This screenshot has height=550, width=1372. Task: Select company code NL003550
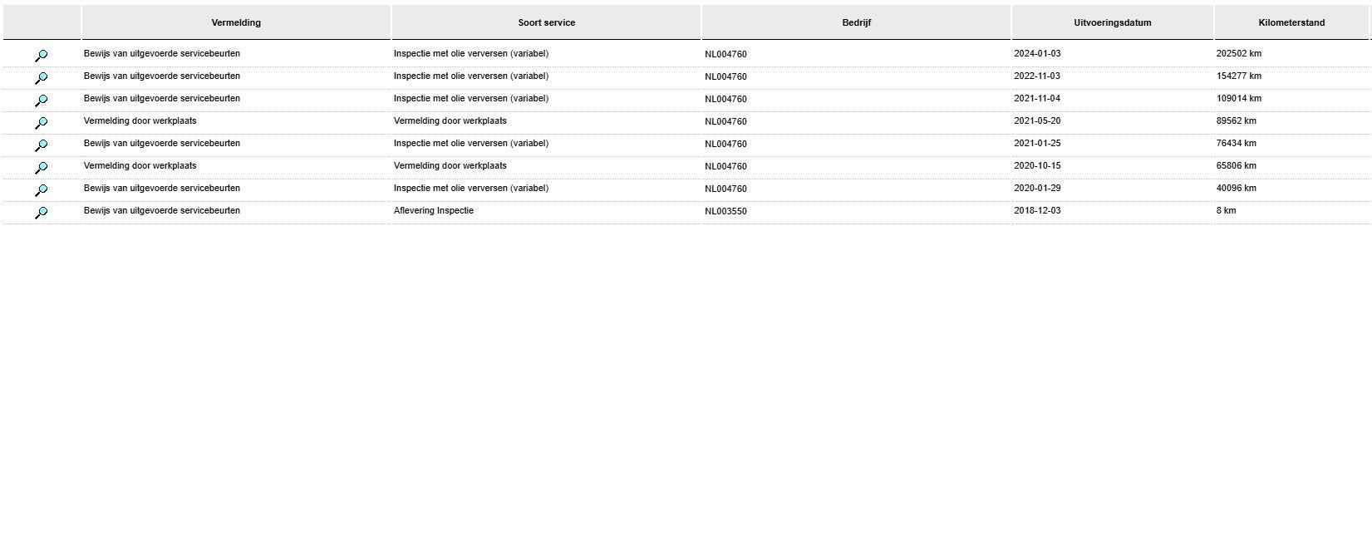725,211
